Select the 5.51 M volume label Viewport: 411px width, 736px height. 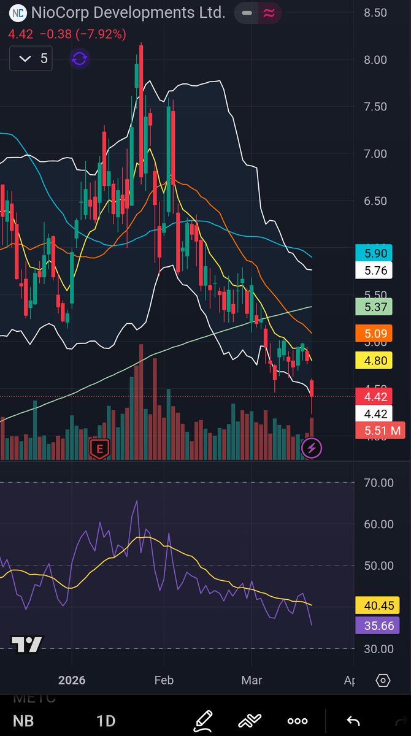click(380, 431)
